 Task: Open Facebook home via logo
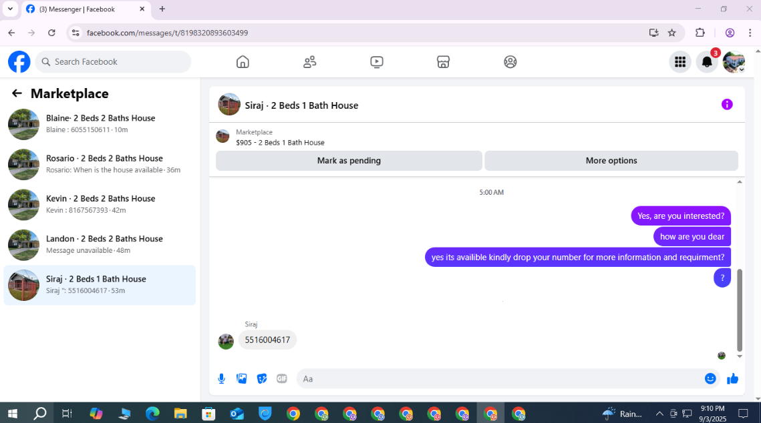coord(19,62)
